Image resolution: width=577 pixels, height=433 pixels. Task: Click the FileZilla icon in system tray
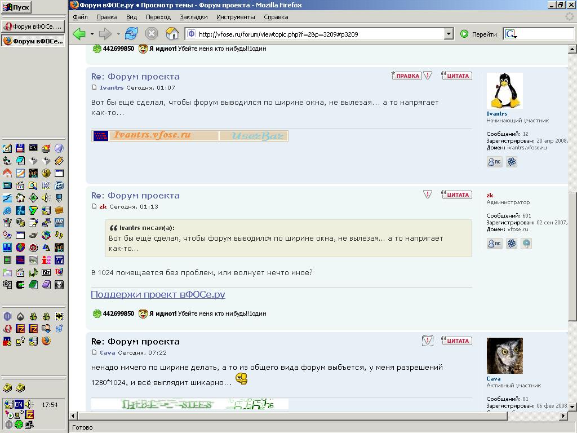point(29,414)
